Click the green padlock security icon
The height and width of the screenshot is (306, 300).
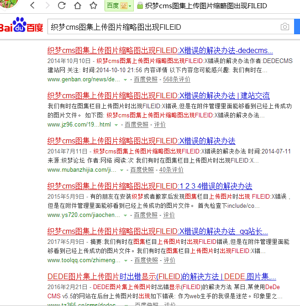coord(140,5)
